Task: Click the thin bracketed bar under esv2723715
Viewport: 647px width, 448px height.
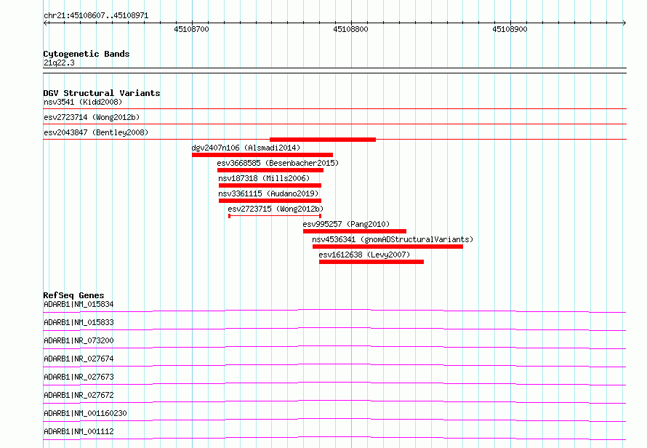Action: pyautogui.click(x=275, y=216)
